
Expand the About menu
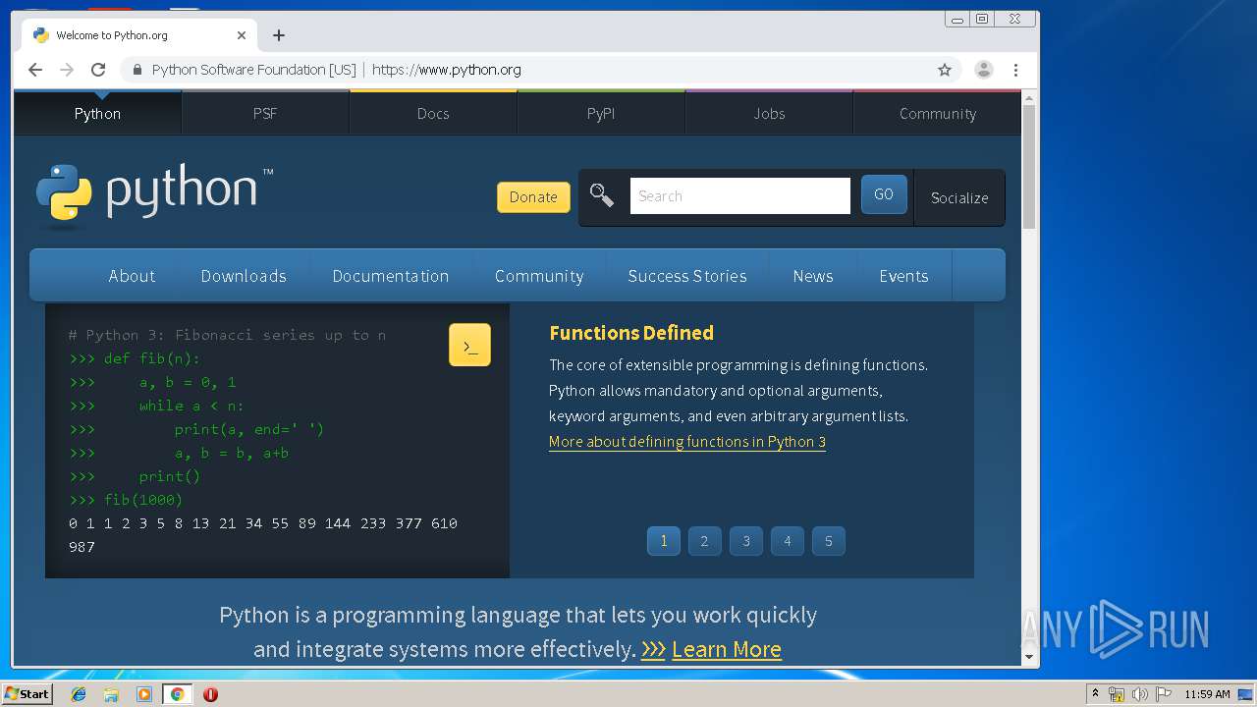point(132,276)
